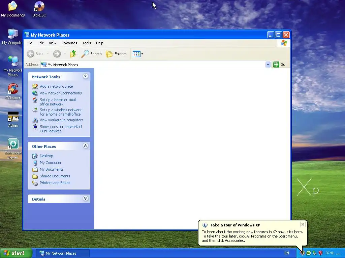Screen dimensions: 345x258
Task: Expand the Address bar dropdown
Action: 268,64
